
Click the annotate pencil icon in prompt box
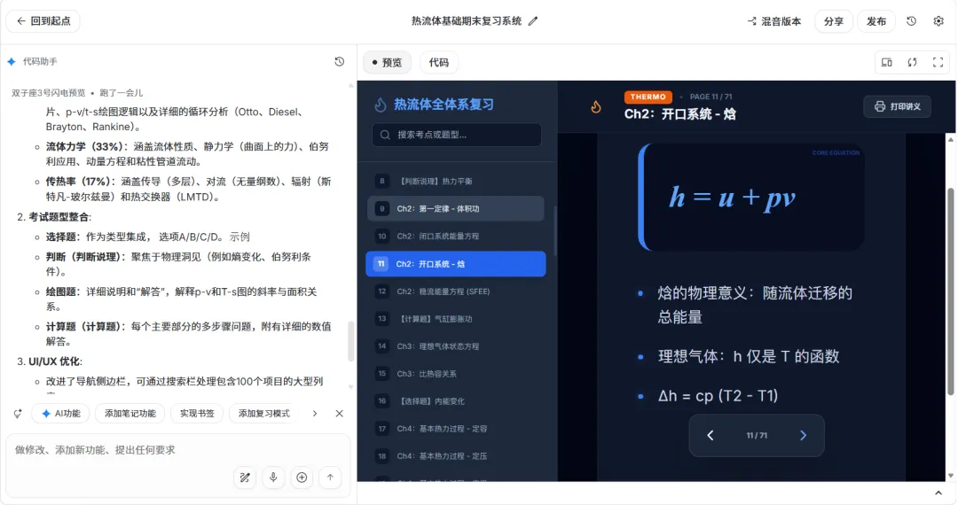click(245, 478)
